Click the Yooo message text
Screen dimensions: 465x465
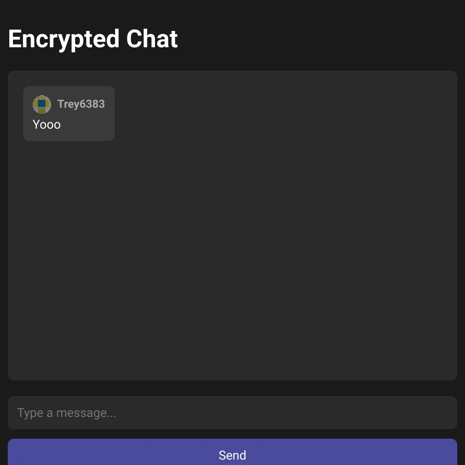(x=46, y=124)
